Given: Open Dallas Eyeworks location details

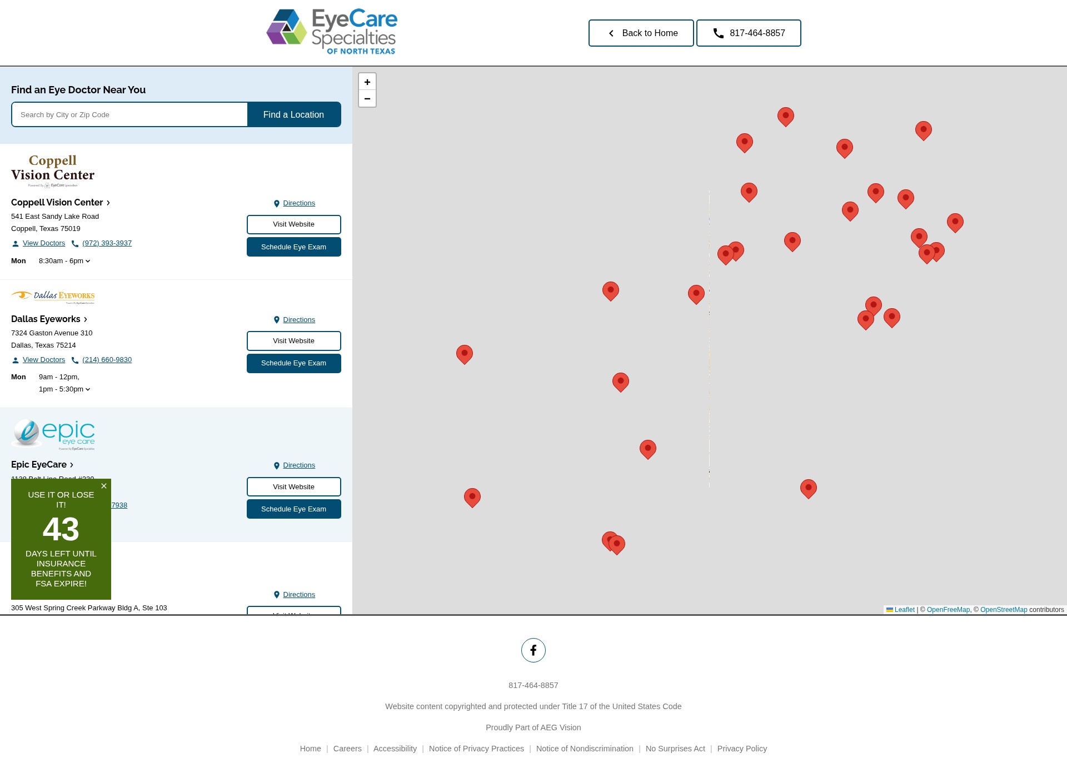Looking at the screenshot, I should click(49, 319).
